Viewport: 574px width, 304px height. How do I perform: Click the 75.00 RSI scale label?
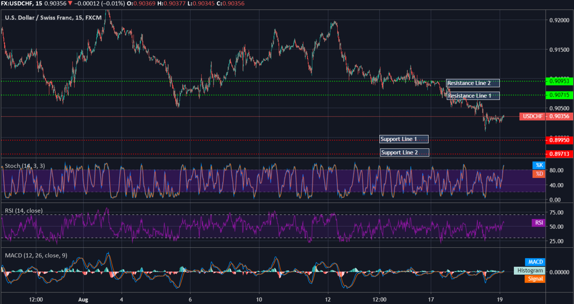click(556, 213)
